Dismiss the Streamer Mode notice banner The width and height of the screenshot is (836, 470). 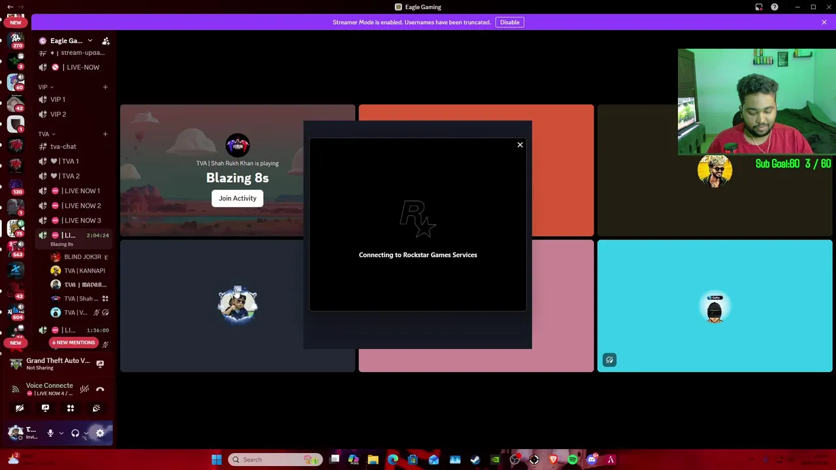[x=824, y=22]
